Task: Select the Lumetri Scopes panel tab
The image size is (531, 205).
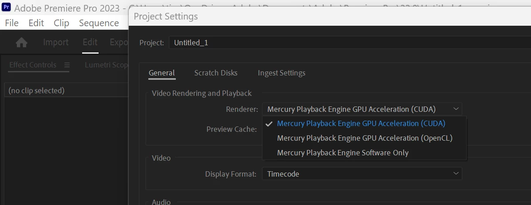Action: pos(107,65)
